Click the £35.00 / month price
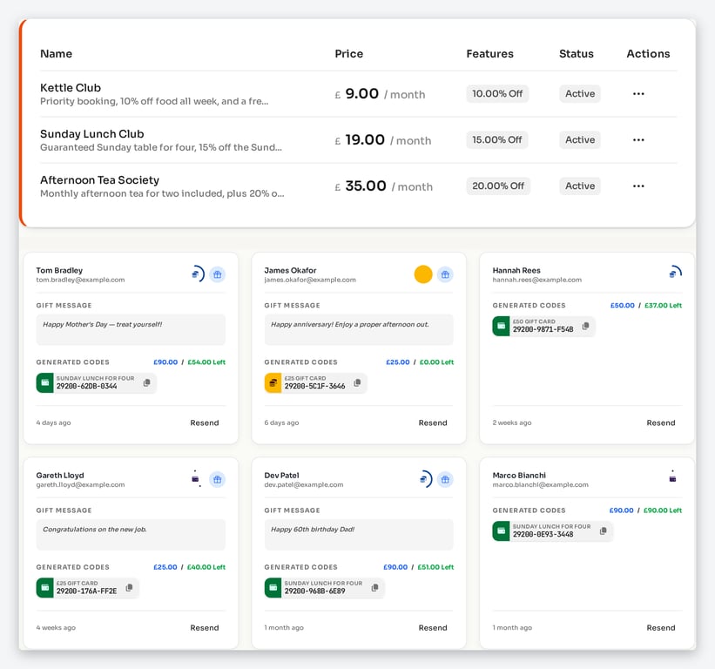The height and width of the screenshot is (669, 715). [383, 186]
